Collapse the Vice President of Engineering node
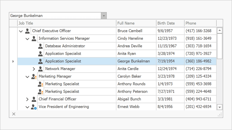232x130 pixels. (28, 107)
